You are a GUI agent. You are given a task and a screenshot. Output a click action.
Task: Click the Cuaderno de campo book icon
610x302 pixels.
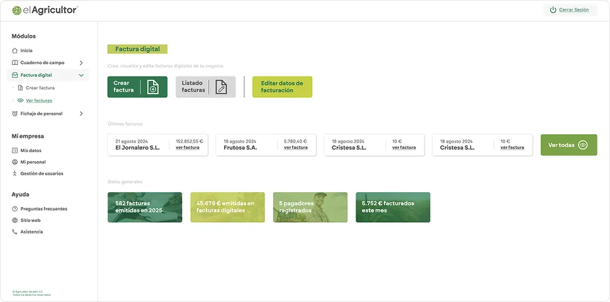point(15,63)
